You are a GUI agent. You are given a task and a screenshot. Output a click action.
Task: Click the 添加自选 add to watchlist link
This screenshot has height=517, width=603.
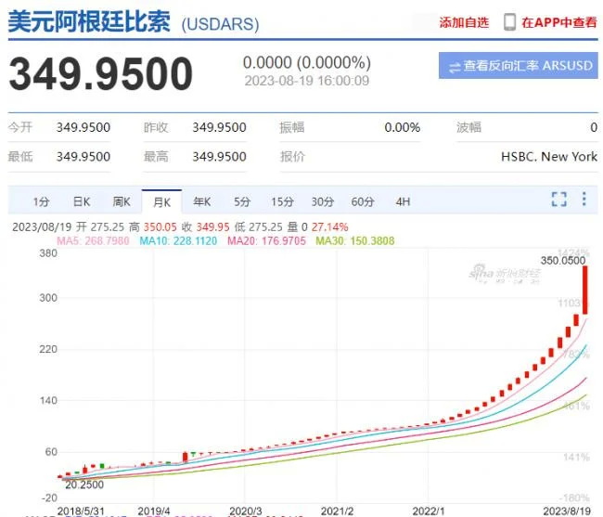pos(464,22)
